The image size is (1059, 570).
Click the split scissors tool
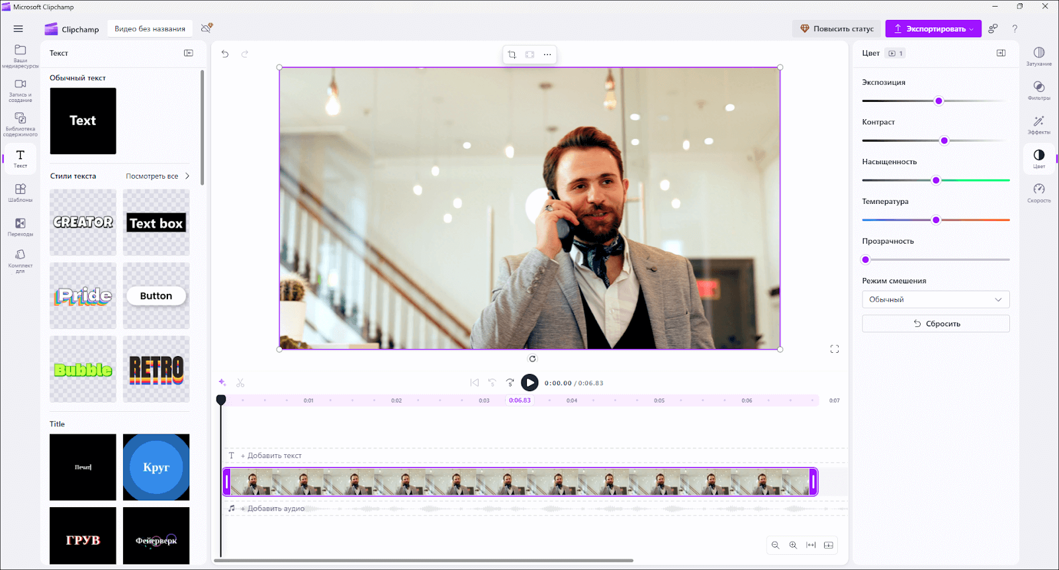coord(240,383)
